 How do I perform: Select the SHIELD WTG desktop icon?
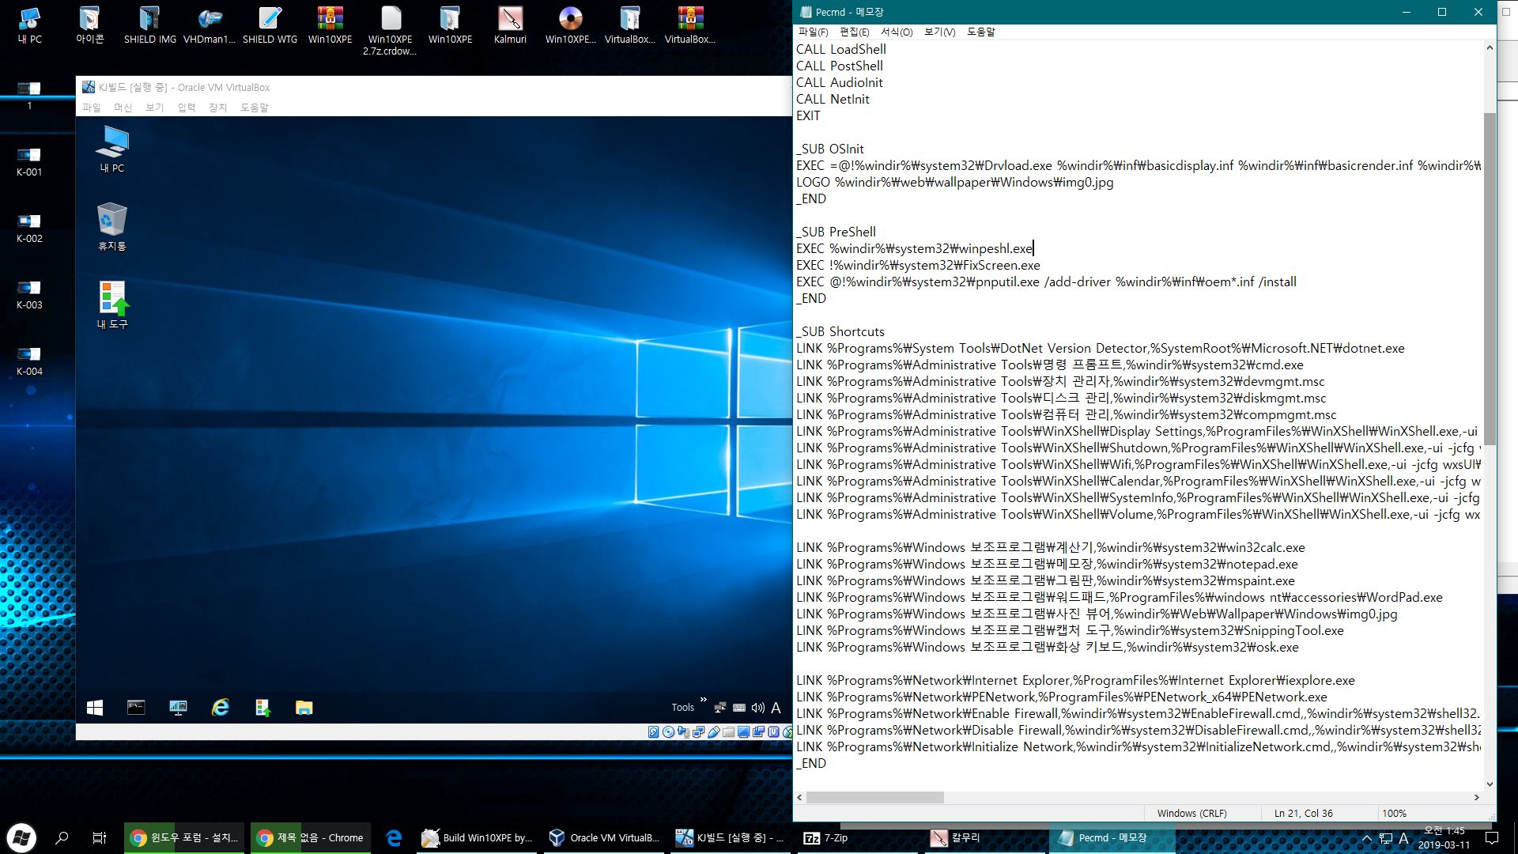tap(270, 25)
